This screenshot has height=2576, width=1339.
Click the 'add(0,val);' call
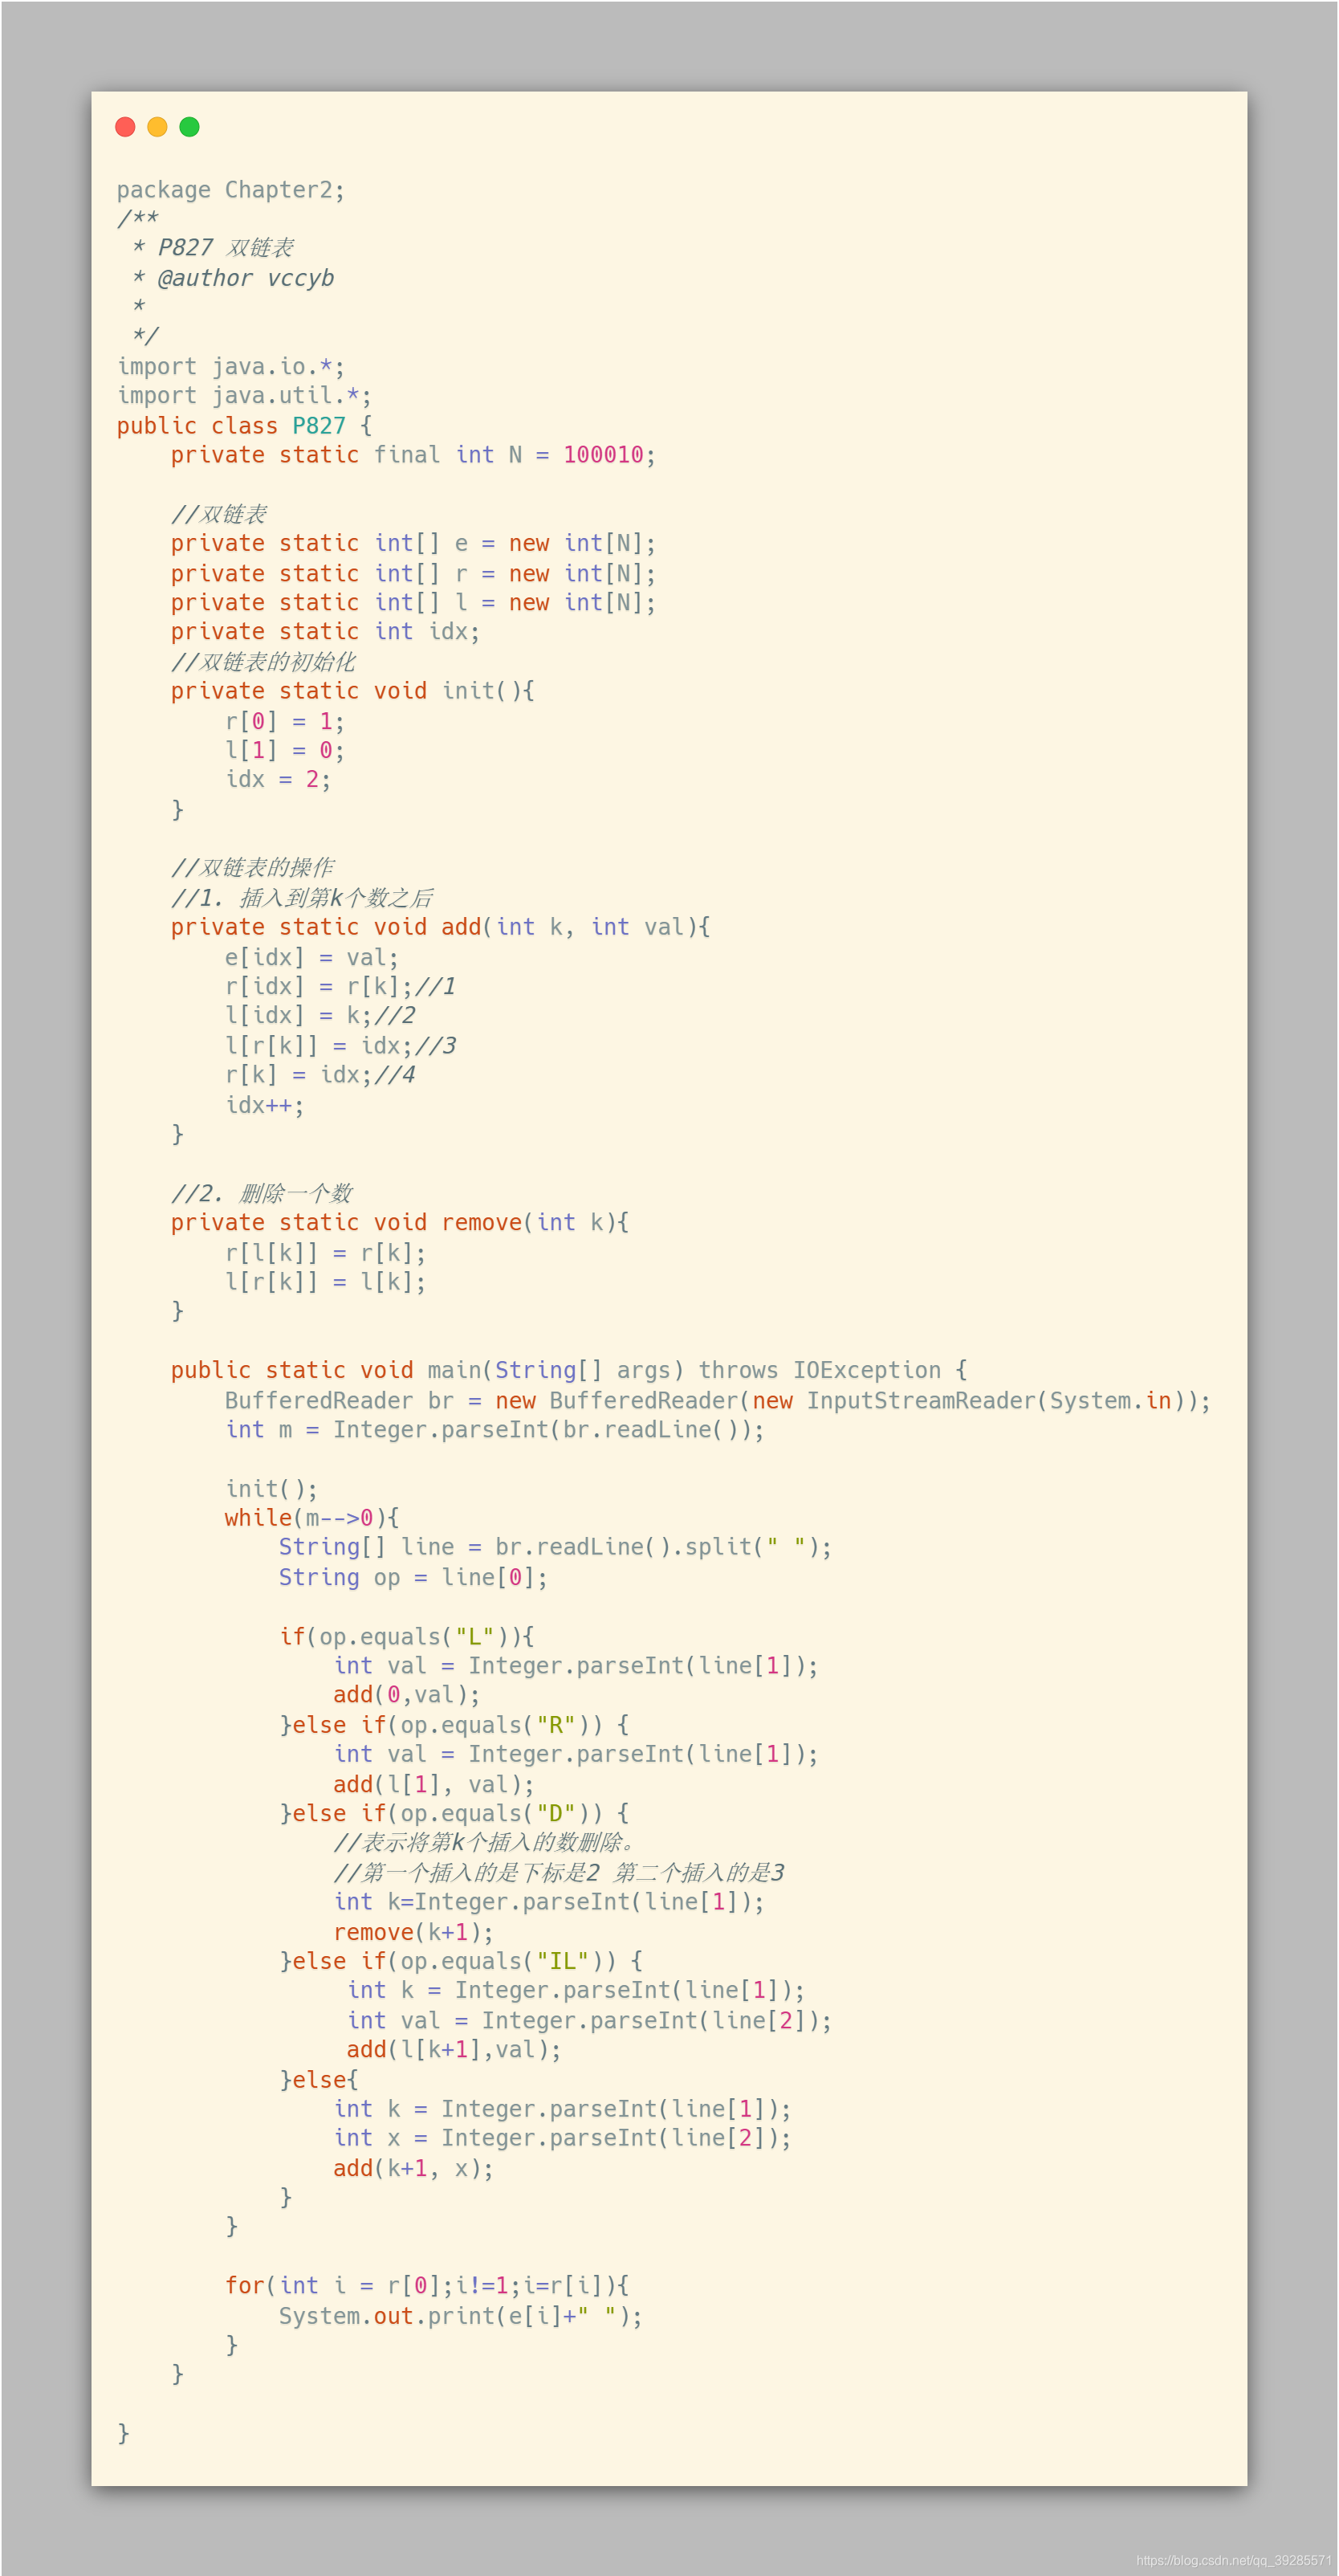pyautogui.click(x=406, y=1695)
